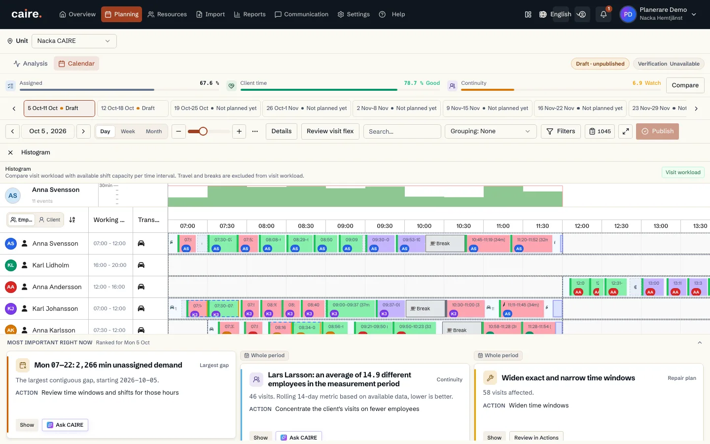The height and width of the screenshot is (444, 710).
Task: Adjust the timeline zoom slider handle
Action: (x=203, y=131)
